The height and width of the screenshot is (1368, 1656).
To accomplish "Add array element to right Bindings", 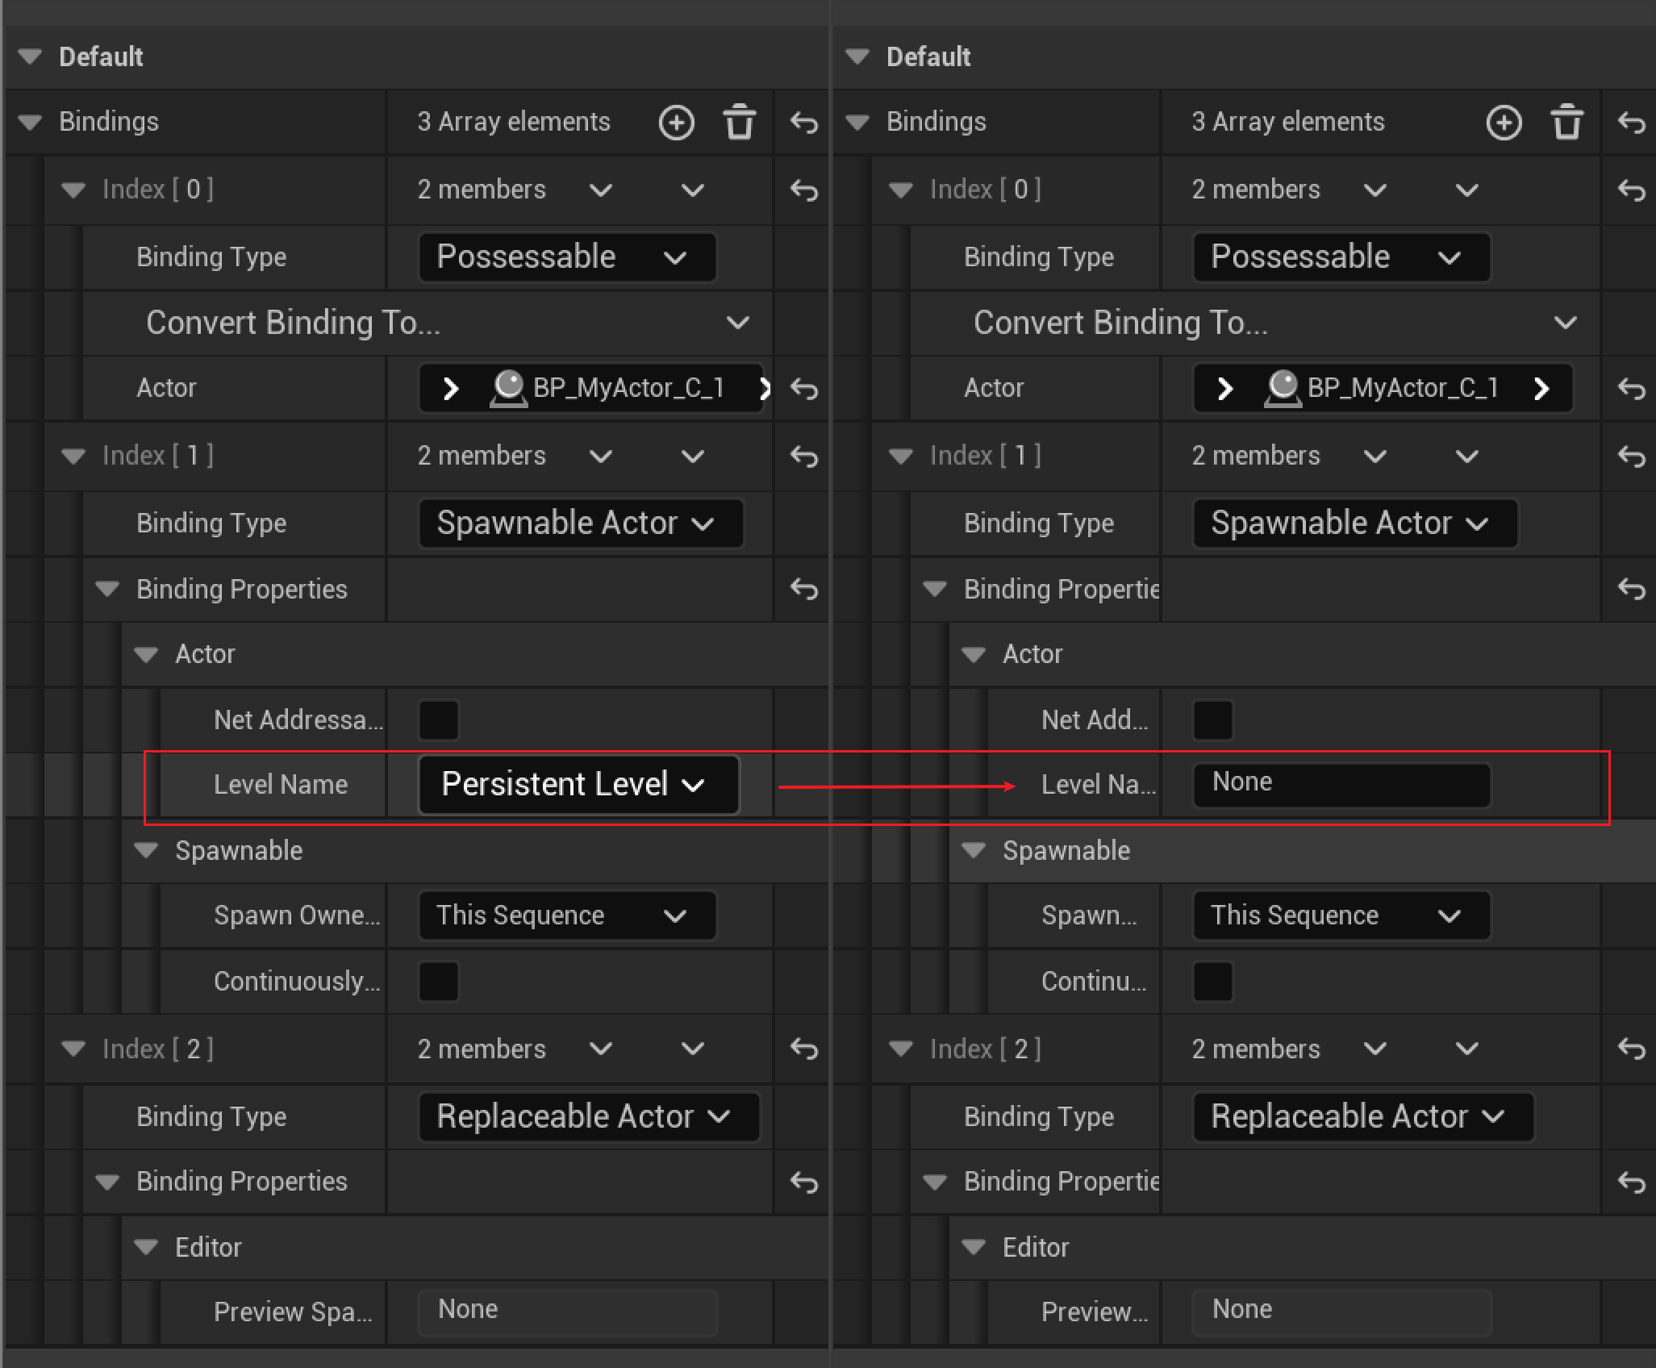I will (x=1504, y=123).
